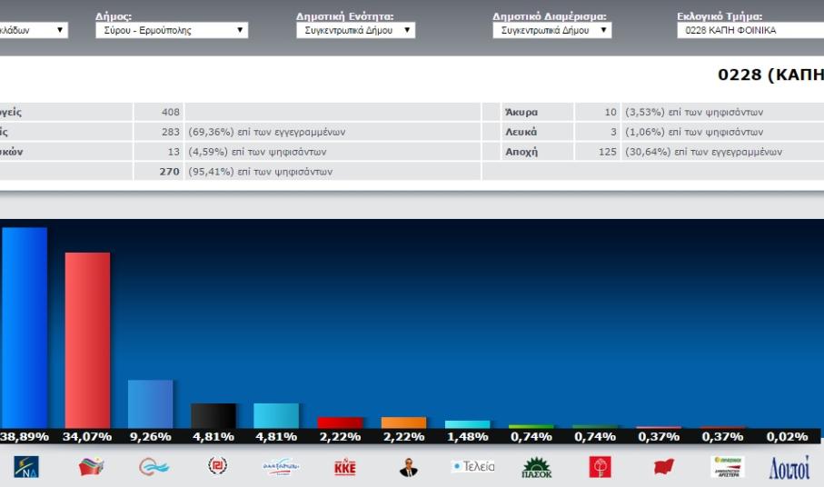Click the tall blue 38,89% bar
The height and width of the screenshot is (487, 824).
click(25, 327)
